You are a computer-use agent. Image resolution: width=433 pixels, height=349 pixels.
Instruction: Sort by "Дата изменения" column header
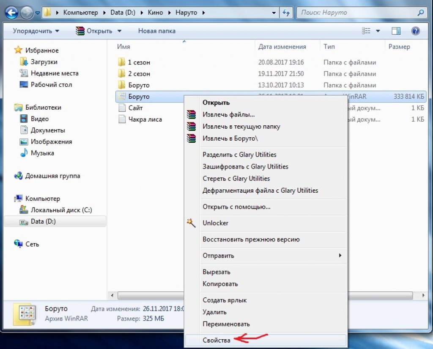click(x=282, y=47)
